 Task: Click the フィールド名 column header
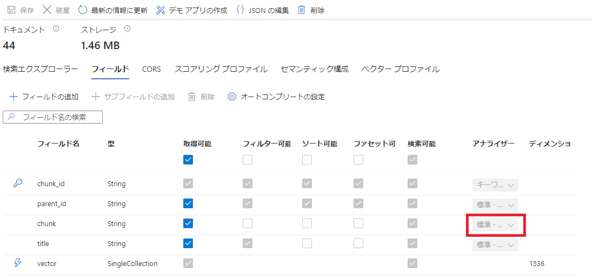pos(58,144)
